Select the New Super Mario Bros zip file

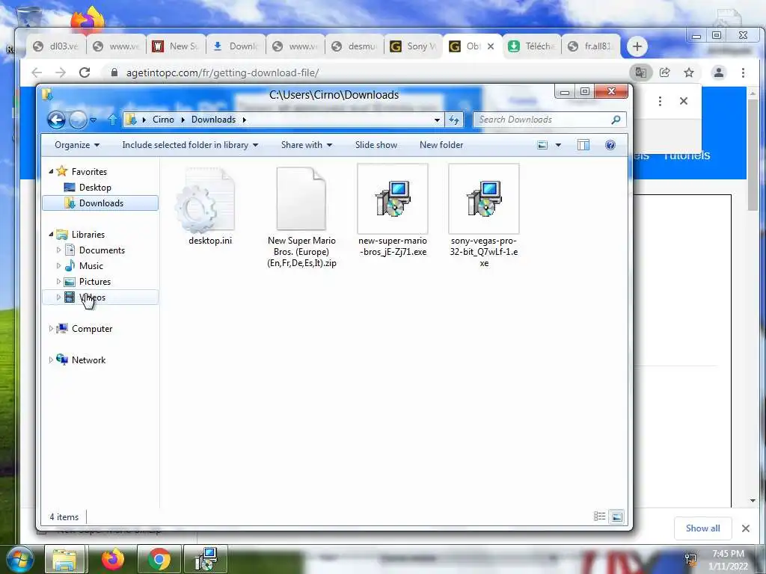[x=301, y=216]
